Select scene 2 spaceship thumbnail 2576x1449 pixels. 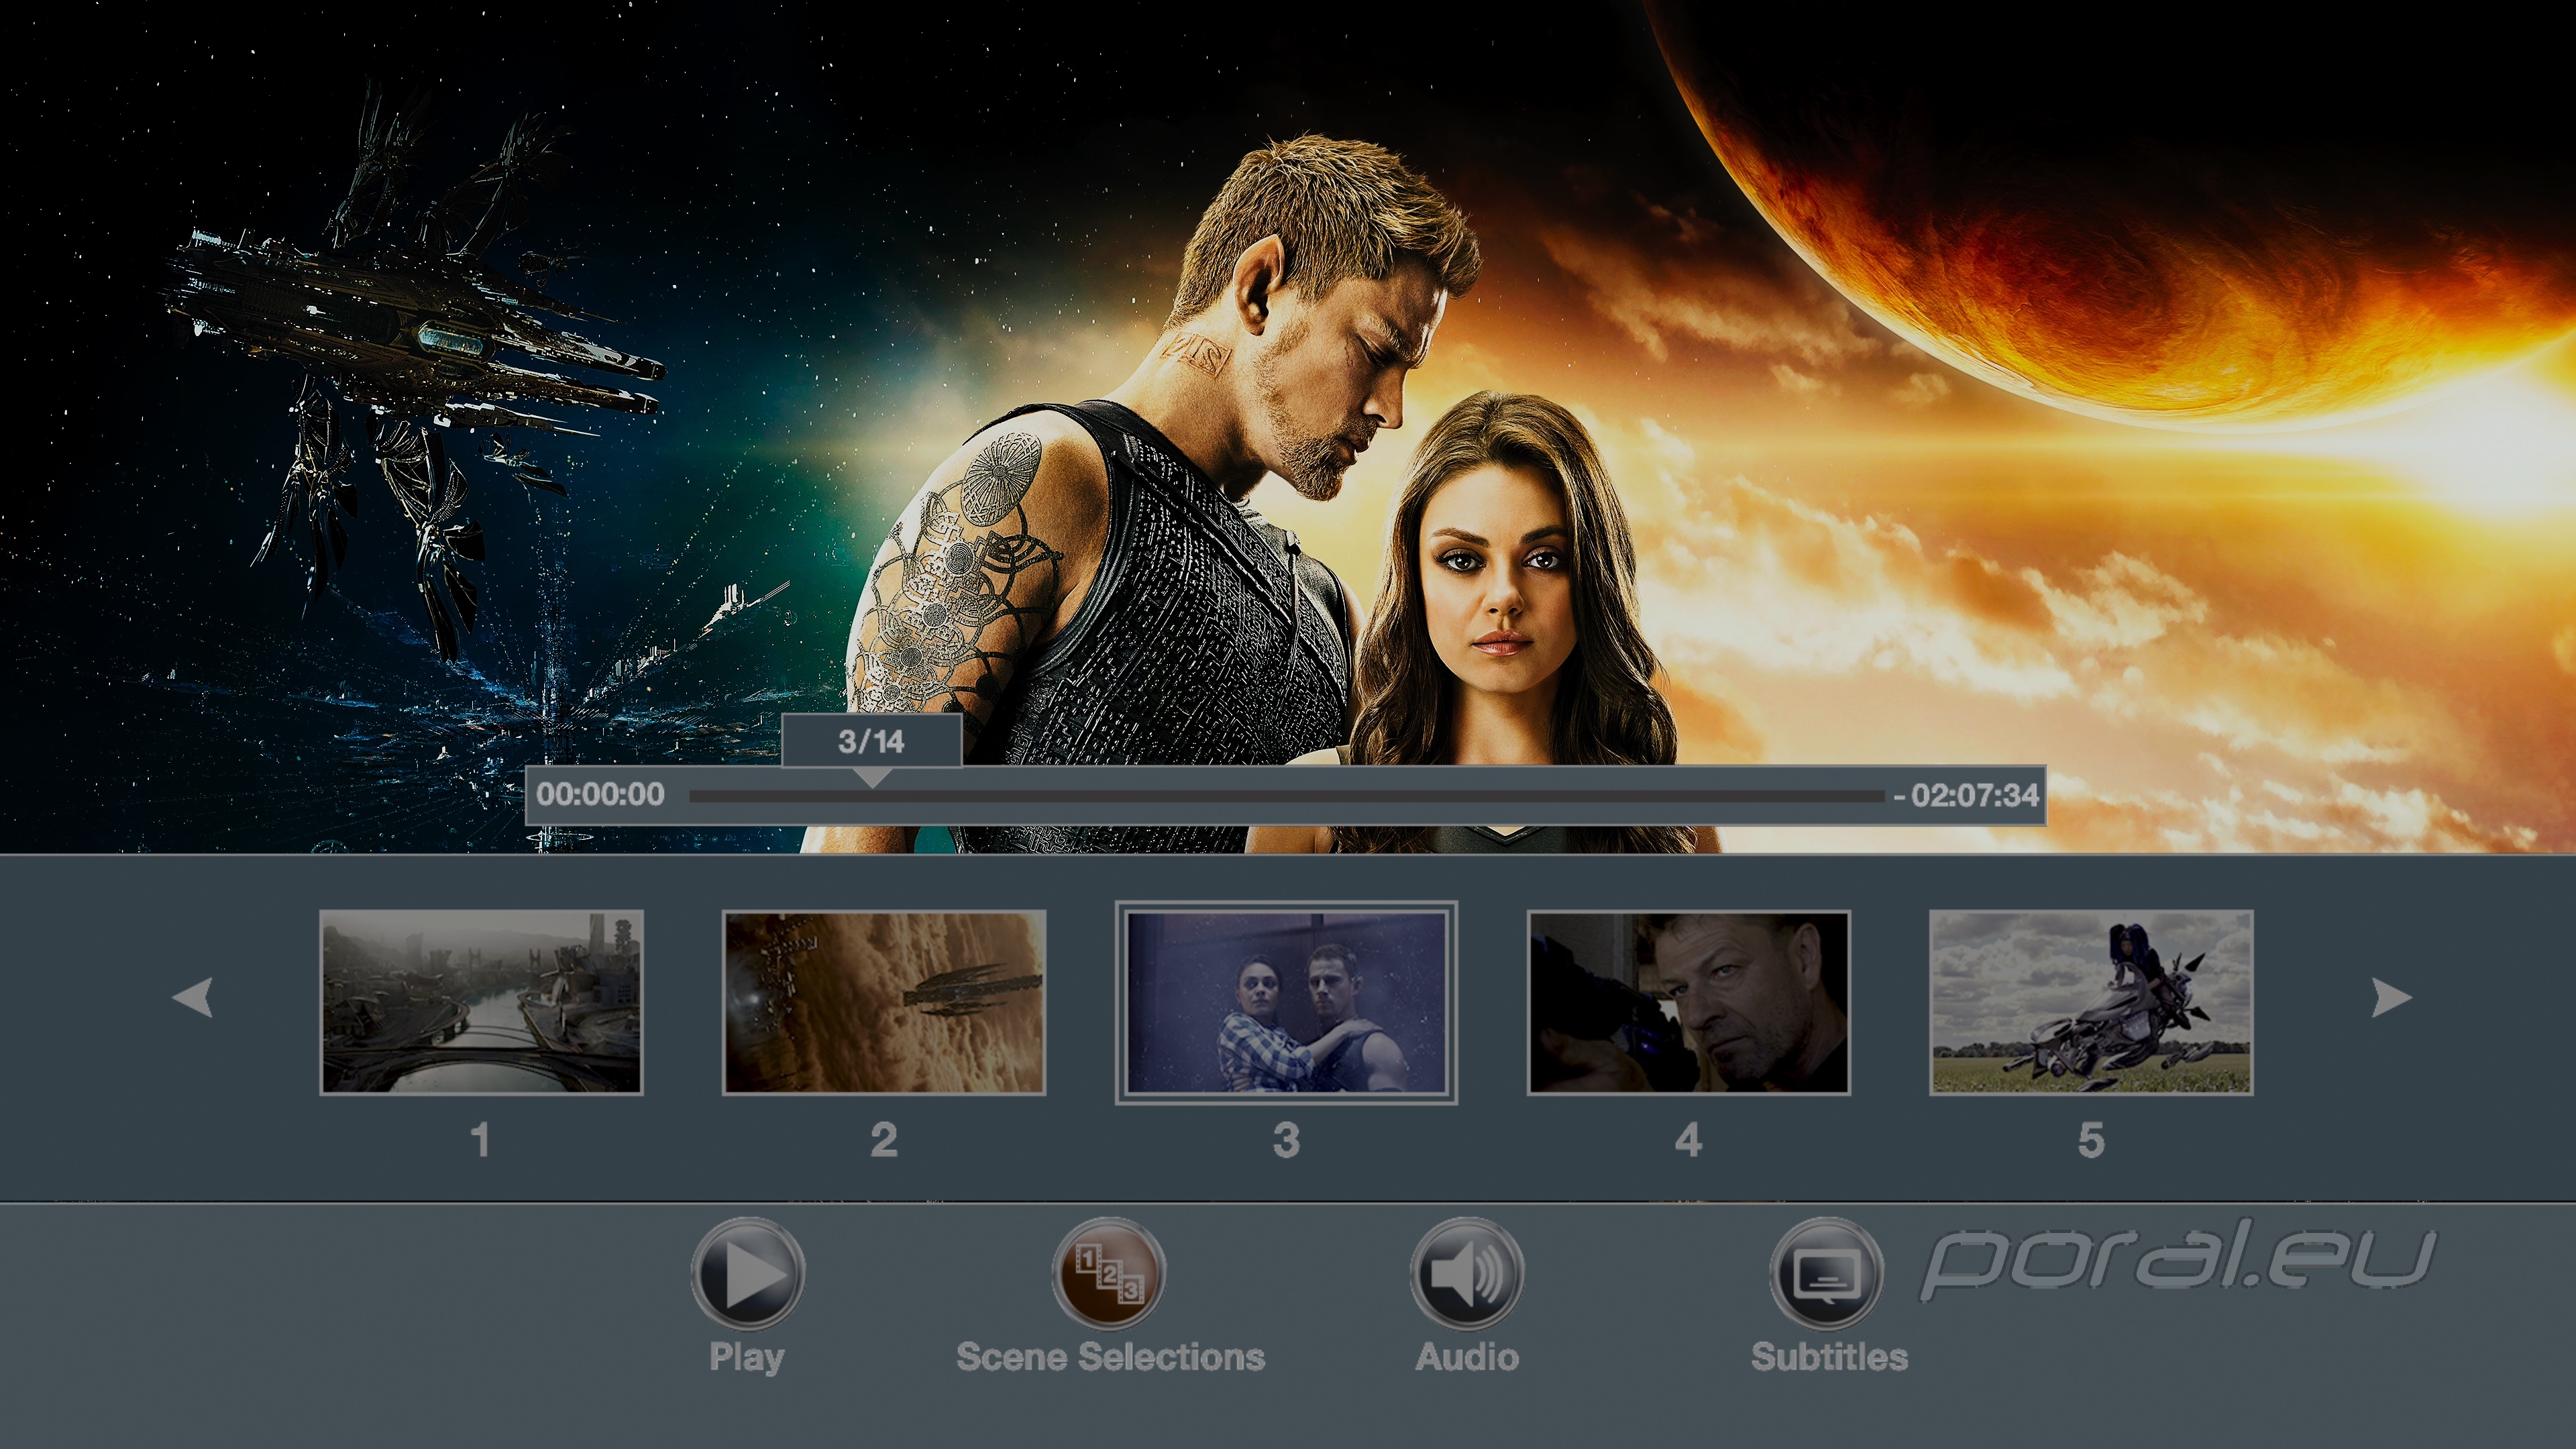(884, 1002)
